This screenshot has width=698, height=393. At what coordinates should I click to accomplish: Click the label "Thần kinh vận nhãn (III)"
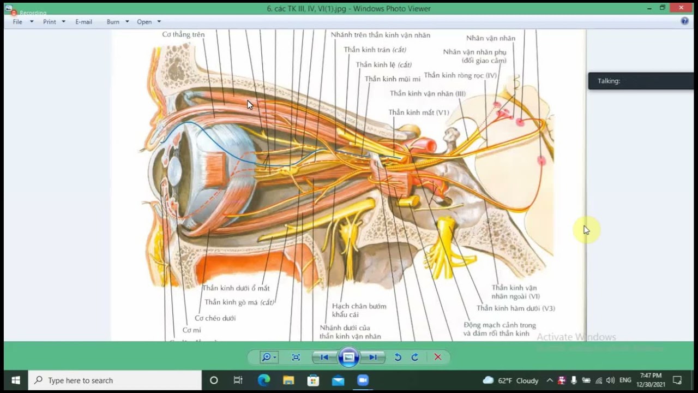click(428, 93)
